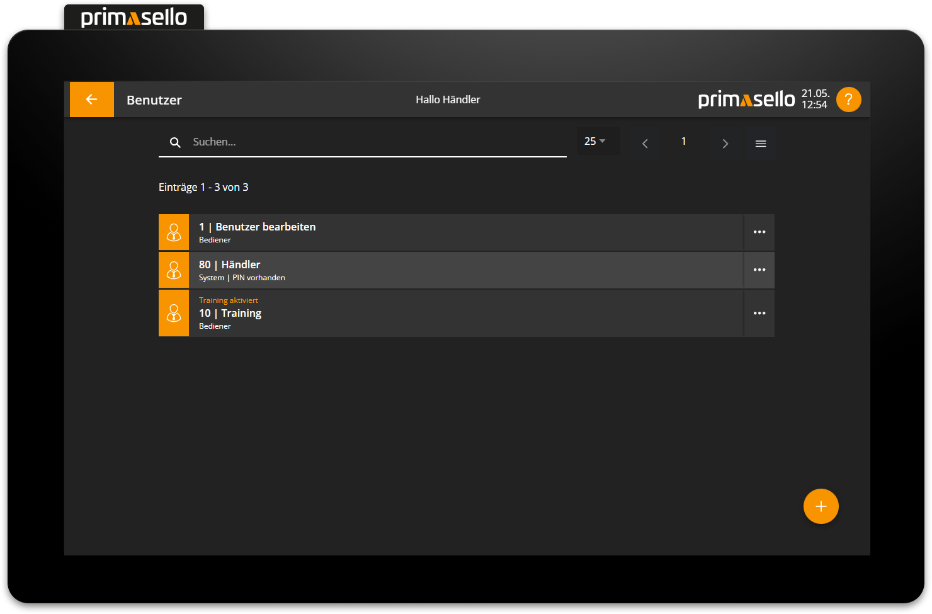Click the orange back arrow button
This screenshot has height=614, width=932.
tap(91, 99)
